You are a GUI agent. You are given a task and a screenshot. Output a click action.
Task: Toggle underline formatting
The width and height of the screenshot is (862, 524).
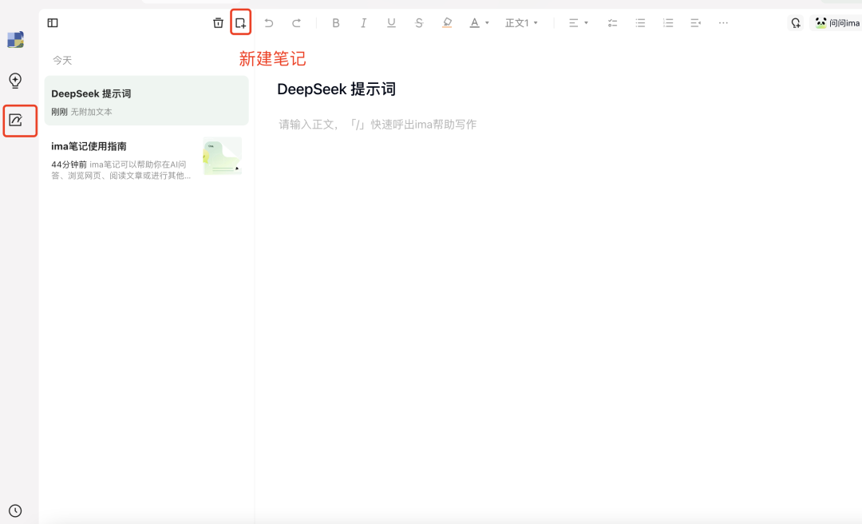391,23
